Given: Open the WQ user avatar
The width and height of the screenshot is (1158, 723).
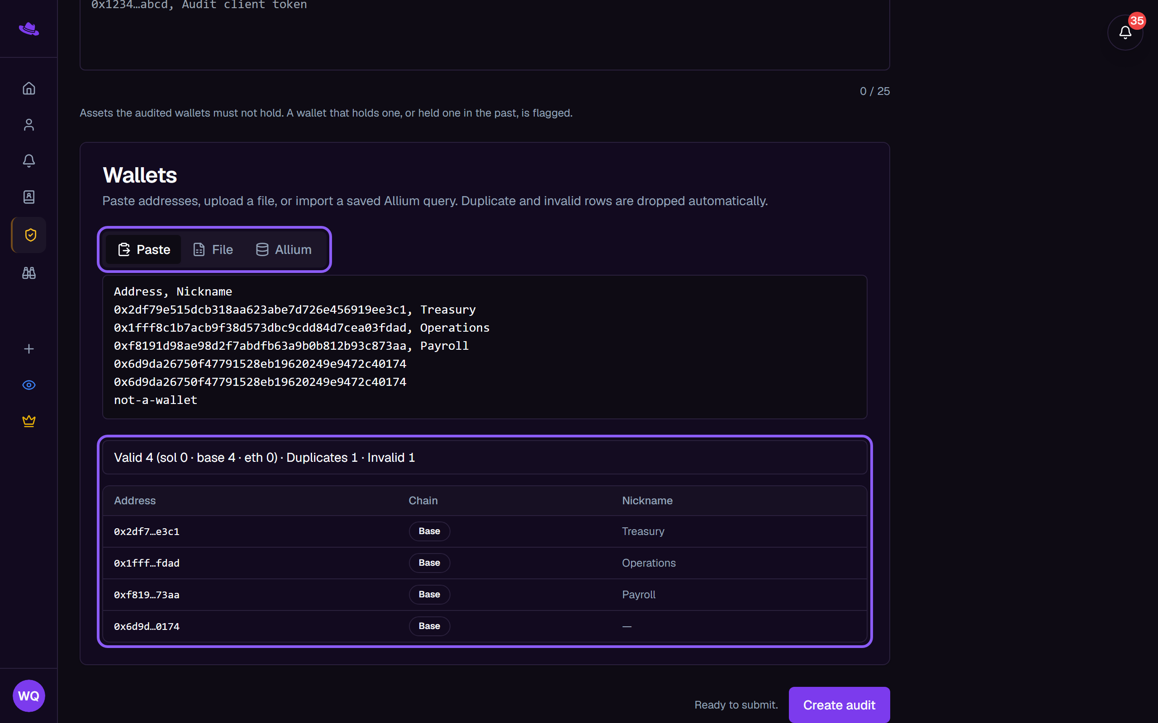Looking at the screenshot, I should click(x=28, y=696).
